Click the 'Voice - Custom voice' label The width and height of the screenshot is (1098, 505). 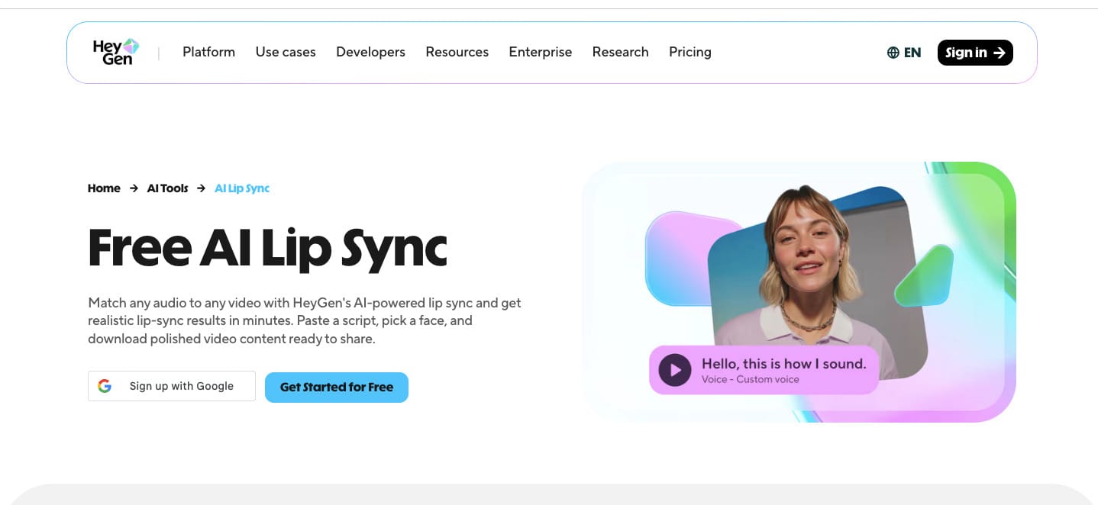[751, 379]
